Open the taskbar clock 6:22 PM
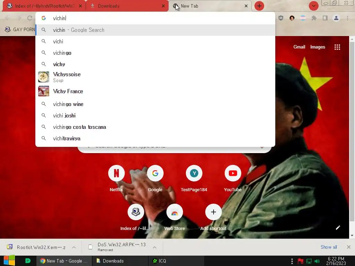The width and height of the screenshot is (355, 266). pos(336,261)
